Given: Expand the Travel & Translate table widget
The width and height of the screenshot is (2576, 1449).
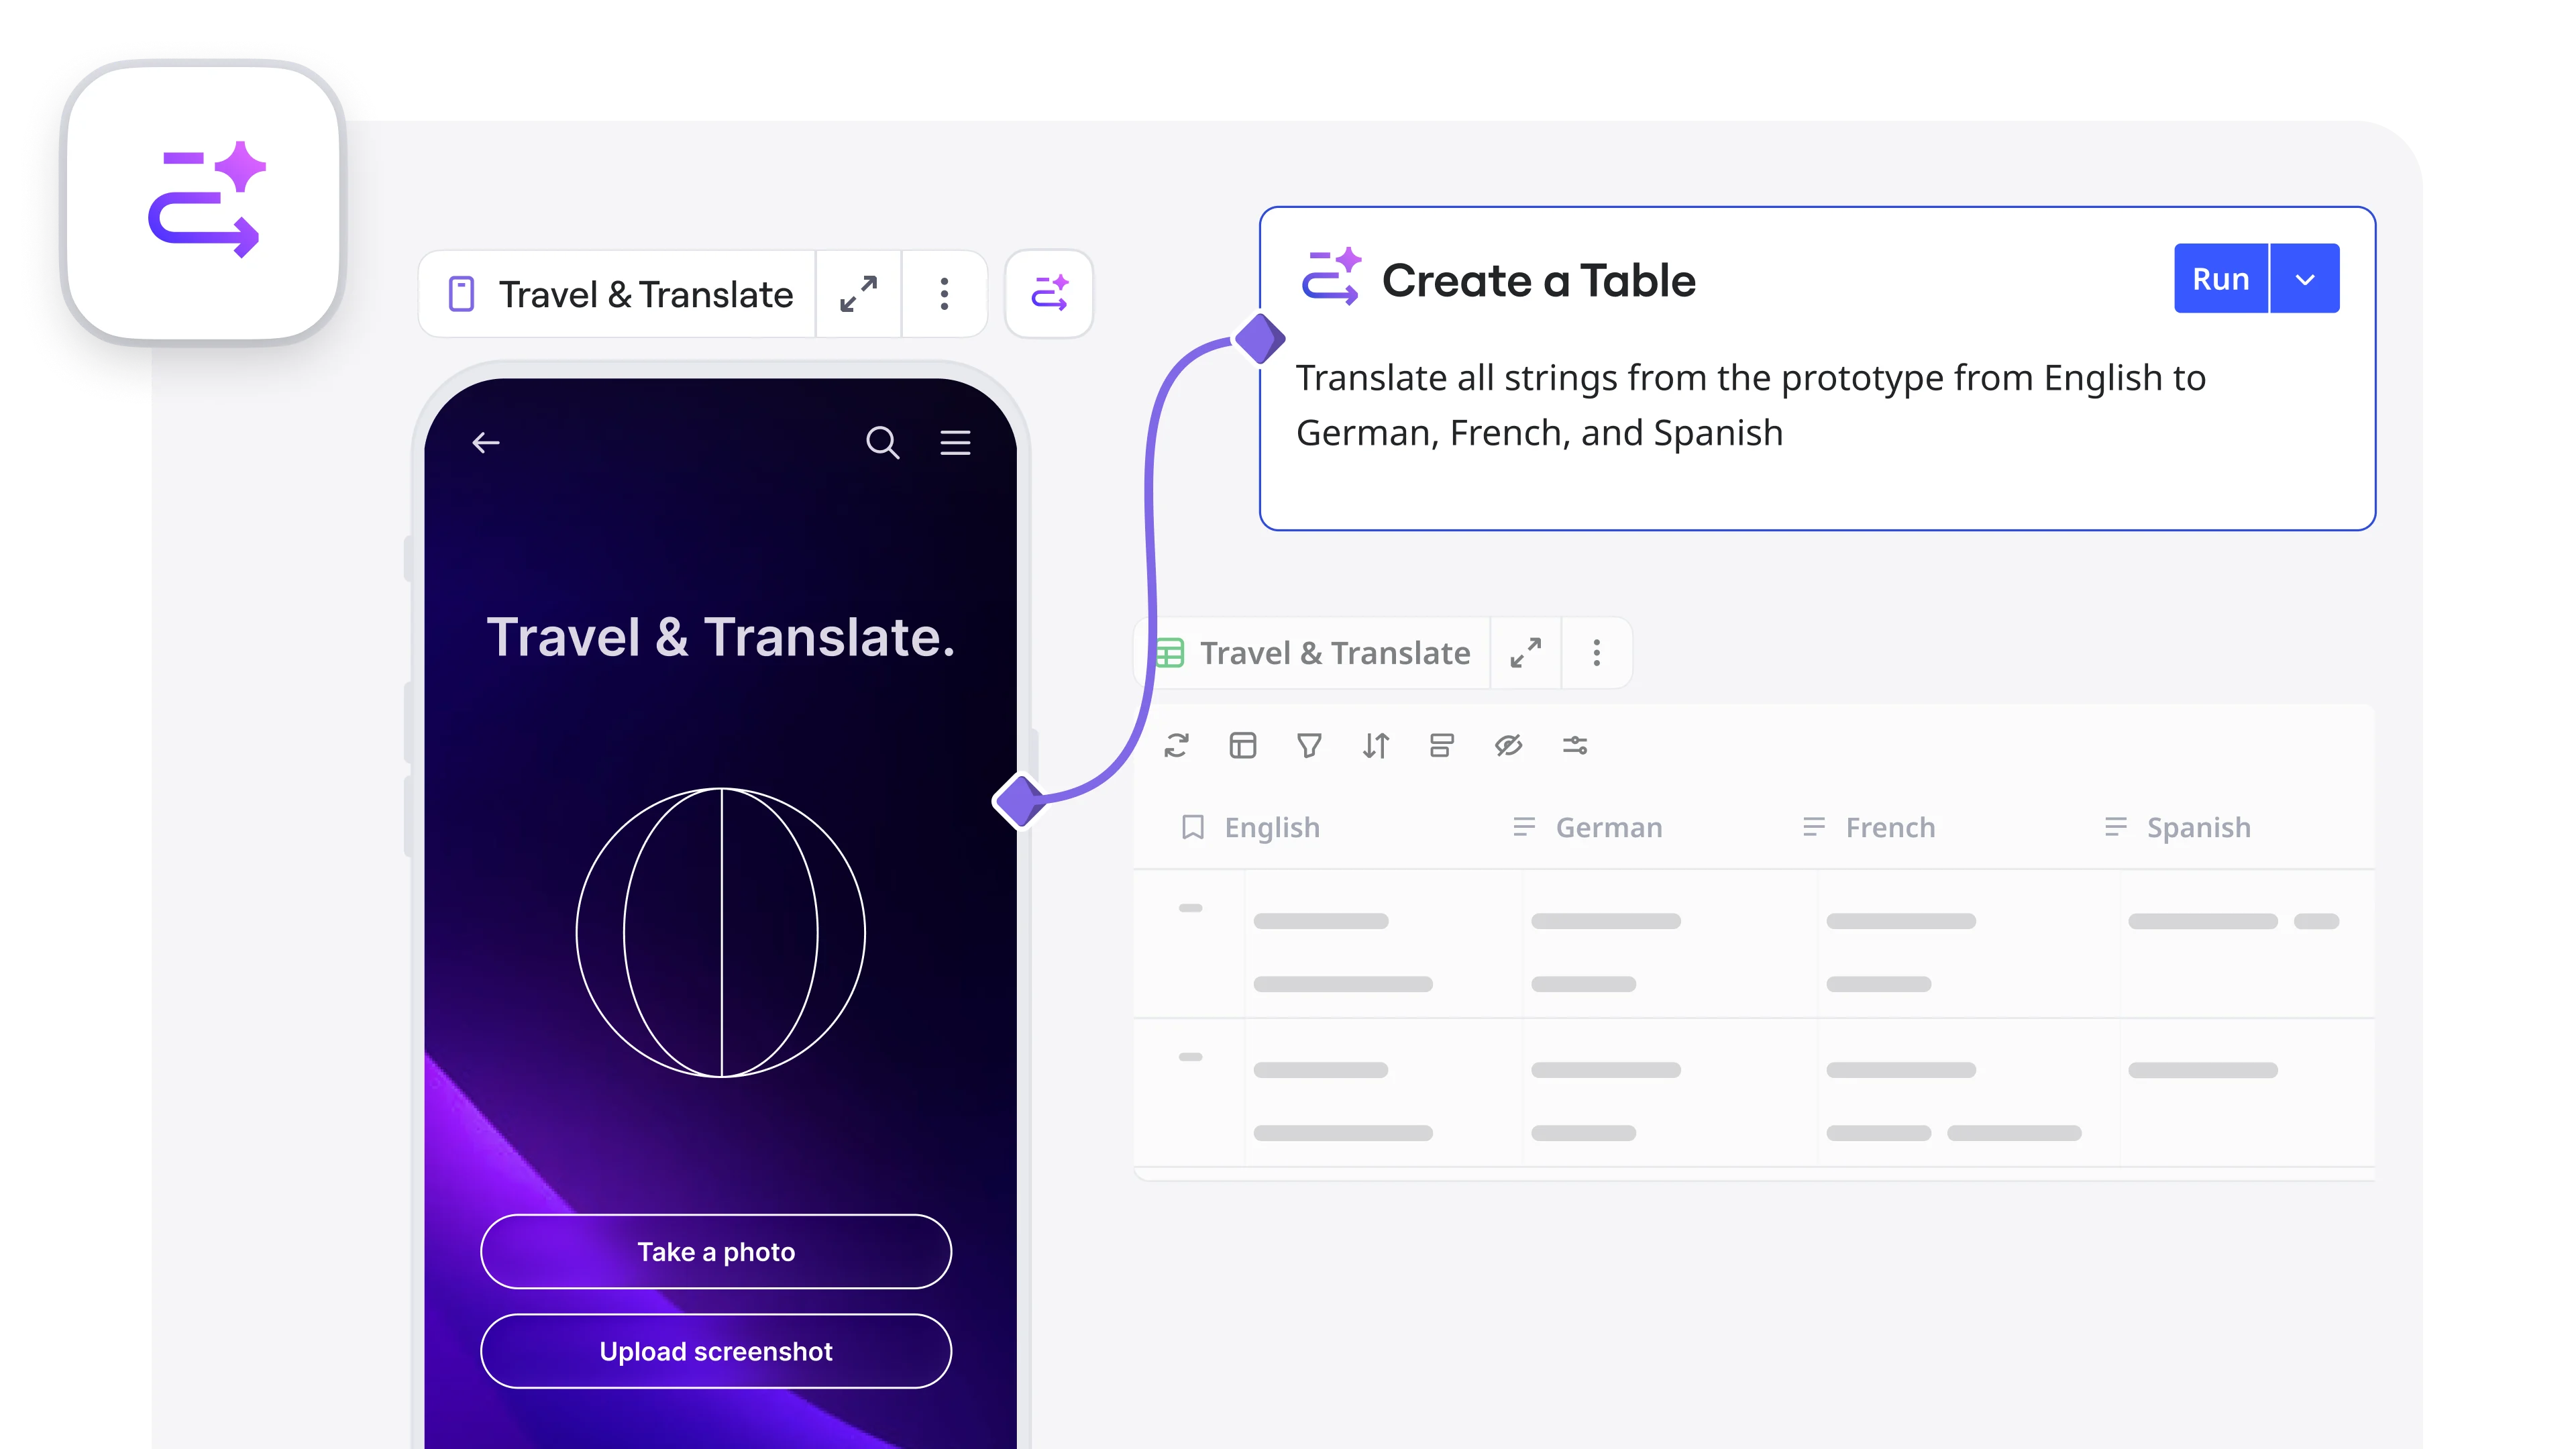Looking at the screenshot, I should 1525,653.
